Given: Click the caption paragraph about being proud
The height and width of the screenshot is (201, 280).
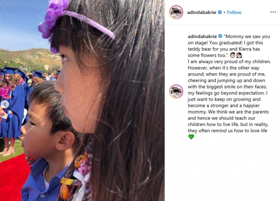Looking at the screenshot, I should (229, 96).
